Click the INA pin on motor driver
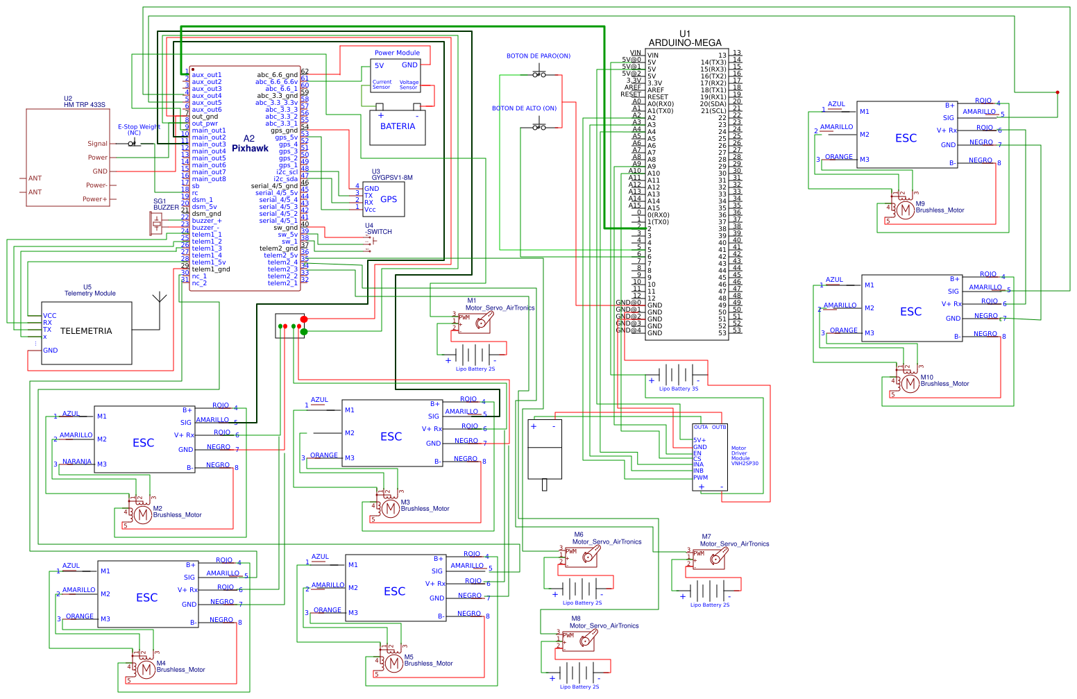 (698, 465)
